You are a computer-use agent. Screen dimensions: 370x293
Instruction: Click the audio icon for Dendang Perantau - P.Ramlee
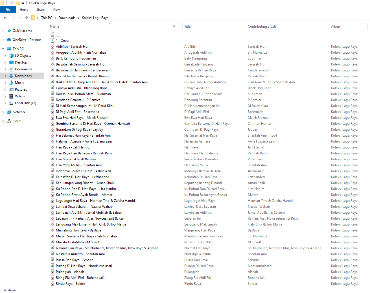[x=52, y=100]
